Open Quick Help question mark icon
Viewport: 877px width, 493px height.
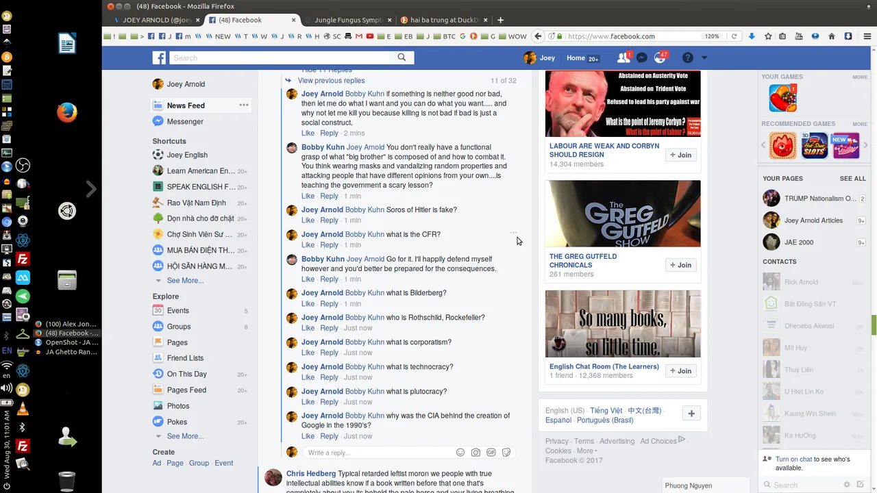tap(687, 58)
